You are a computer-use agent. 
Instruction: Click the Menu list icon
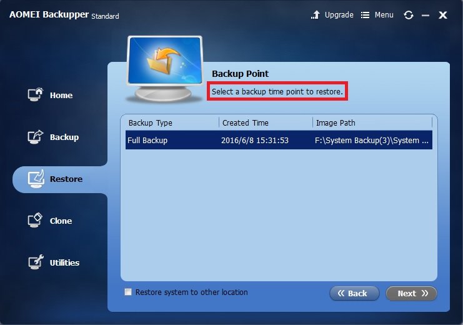tap(365, 15)
